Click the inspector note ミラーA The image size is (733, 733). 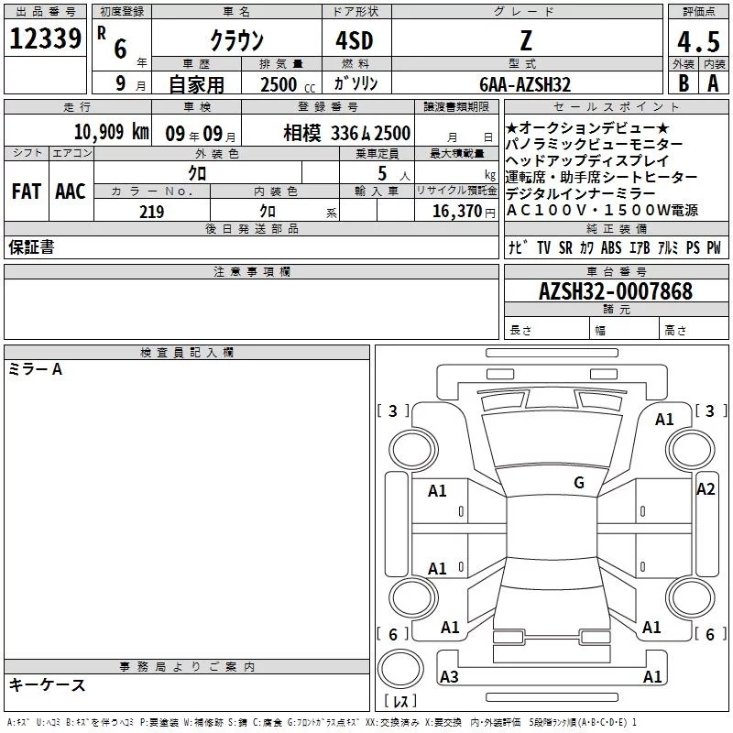(x=36, y=369)
